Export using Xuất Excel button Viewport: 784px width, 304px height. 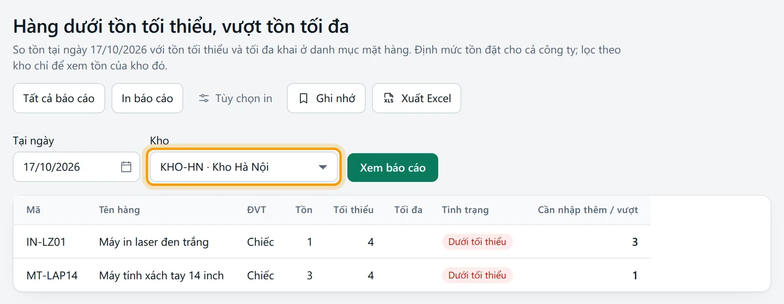pyautogui.click(x=416, y=98)
